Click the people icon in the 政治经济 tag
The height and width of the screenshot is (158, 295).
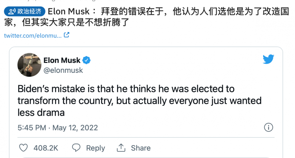pos(12,12)
